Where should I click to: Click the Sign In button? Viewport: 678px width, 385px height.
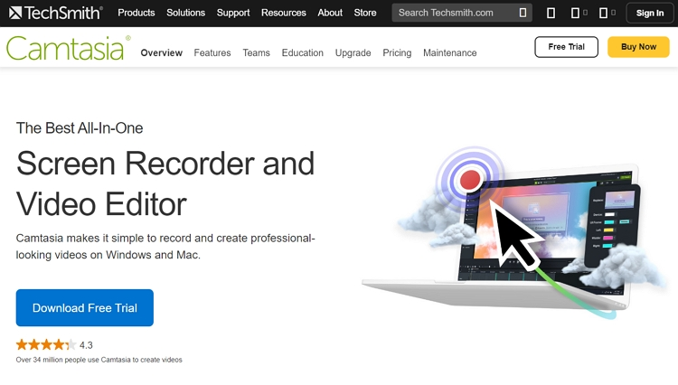coord(649,13)
